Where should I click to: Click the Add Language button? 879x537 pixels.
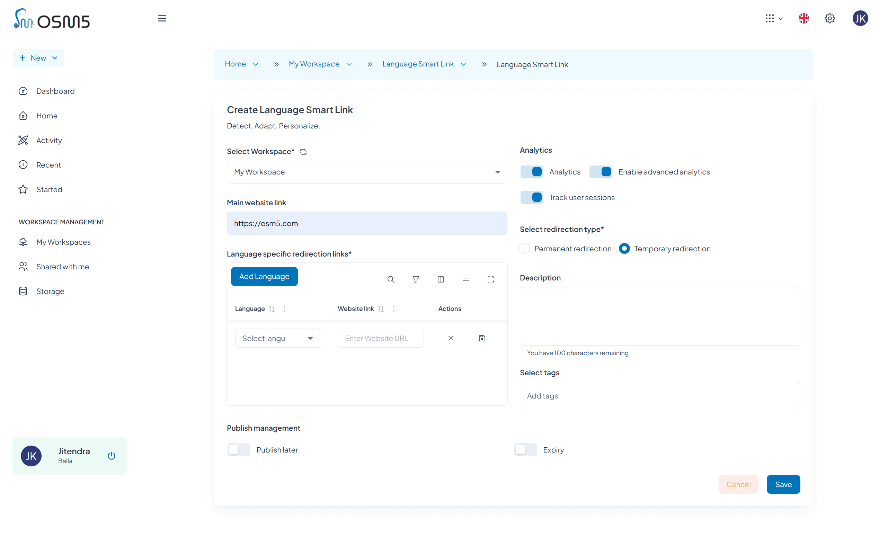pos(264,276)
